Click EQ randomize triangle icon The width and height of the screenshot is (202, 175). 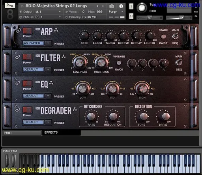[x=51, y=83]
